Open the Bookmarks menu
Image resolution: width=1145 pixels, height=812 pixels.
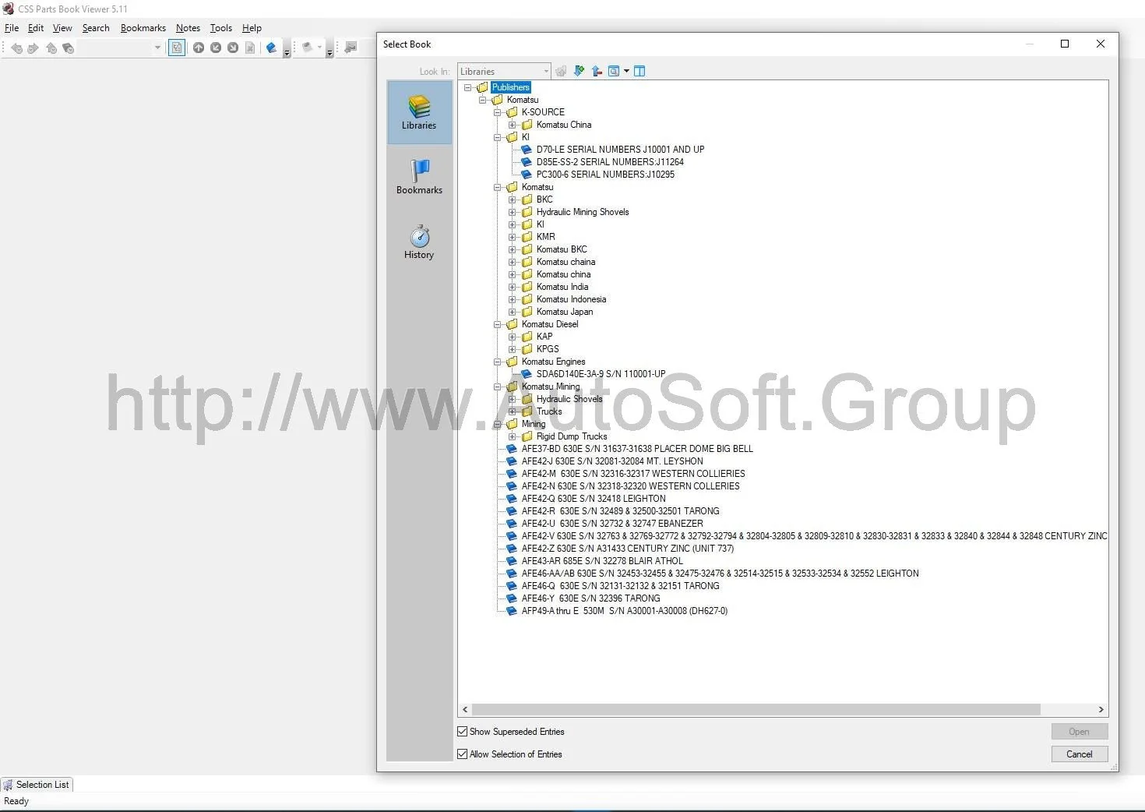pos(143,28)
